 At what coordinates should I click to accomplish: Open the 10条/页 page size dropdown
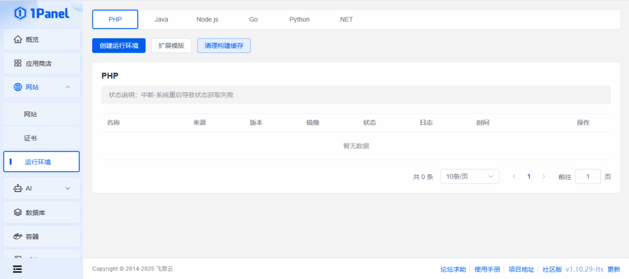(x=469, y=177)
